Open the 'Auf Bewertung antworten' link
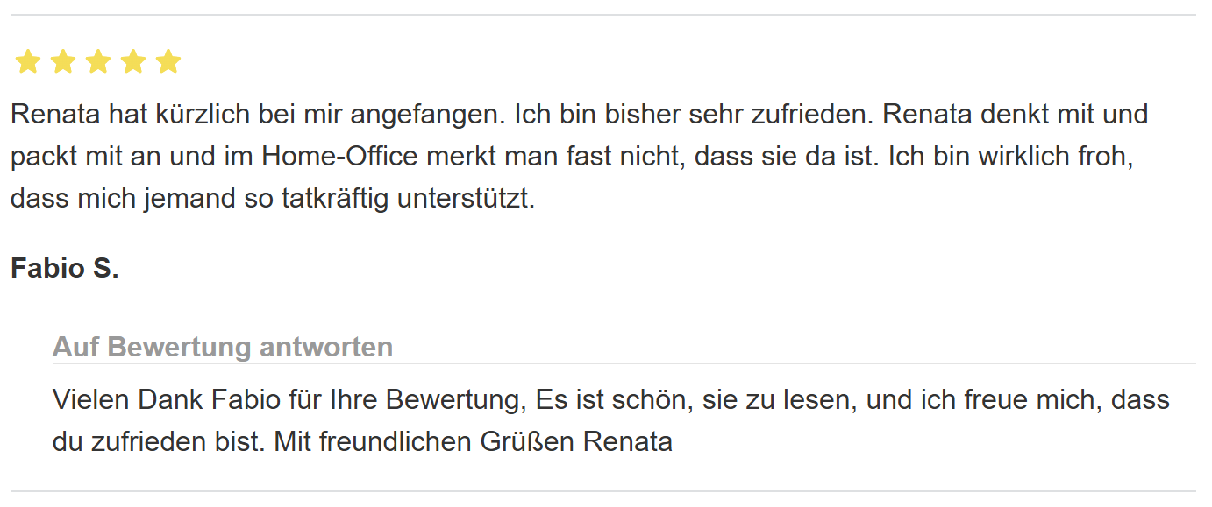1212x507 pixels. coord(223,347)
